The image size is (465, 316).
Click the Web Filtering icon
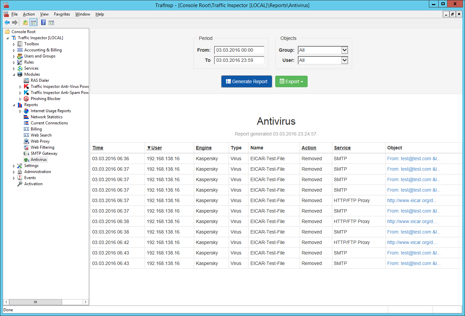(x=26, y=147)
